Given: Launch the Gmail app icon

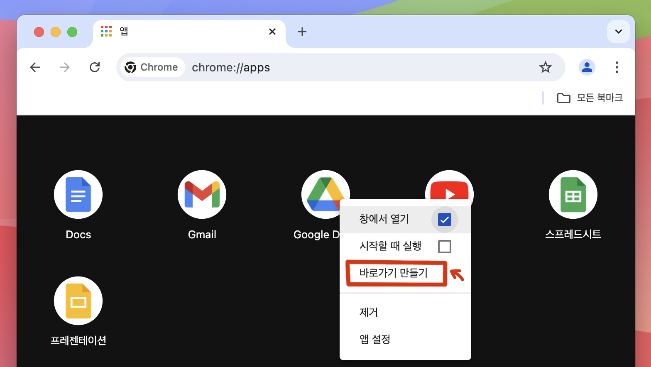Looking at the screenshot, I should click(202, 194).
